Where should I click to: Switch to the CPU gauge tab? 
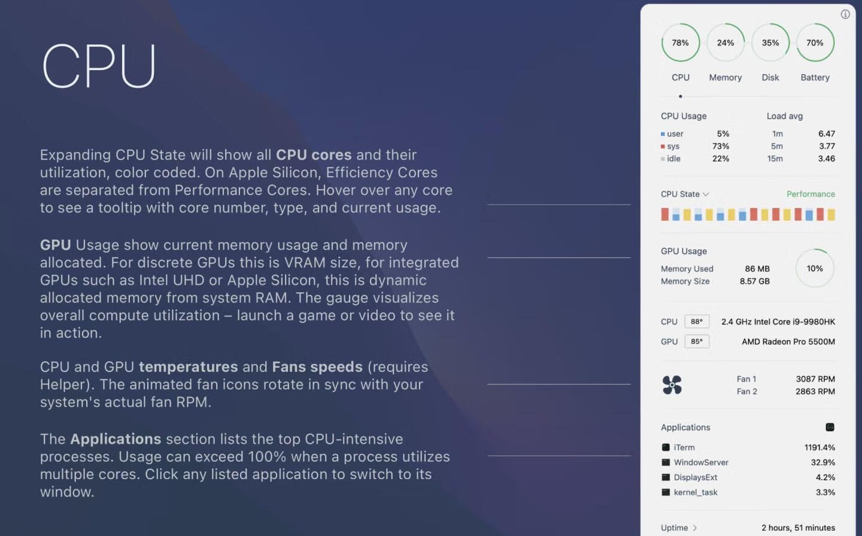coord(680,43)
